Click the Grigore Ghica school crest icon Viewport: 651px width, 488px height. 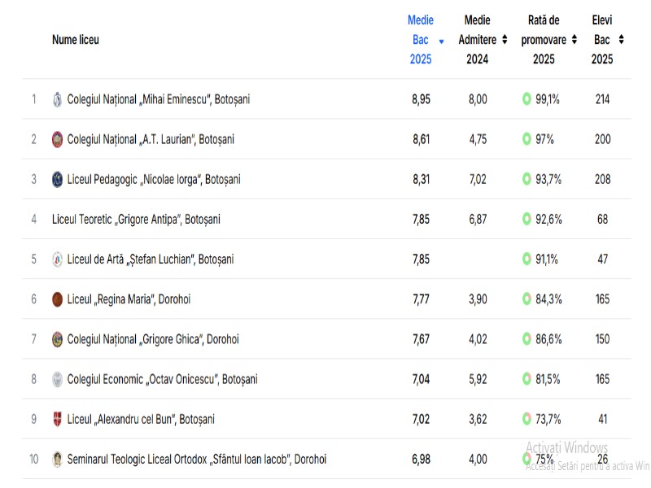tap(57, 339)
